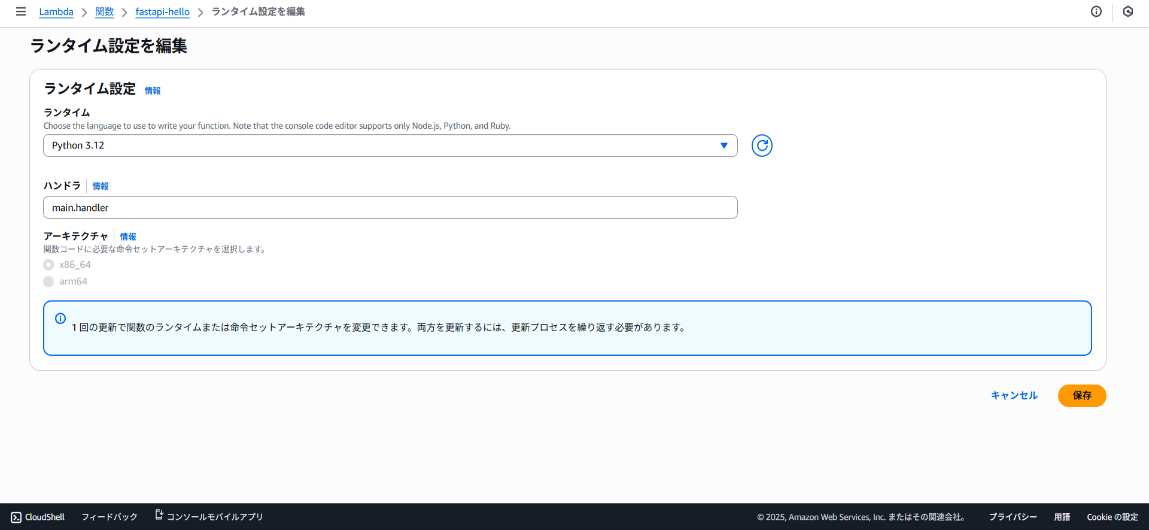Open fastapi-hello breadcrumb link

coord(162,12)
